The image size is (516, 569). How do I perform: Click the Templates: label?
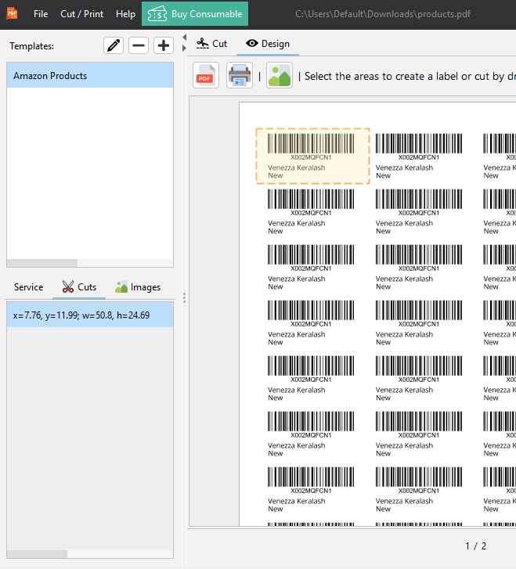pyautogui.click(x=31, y=46)
